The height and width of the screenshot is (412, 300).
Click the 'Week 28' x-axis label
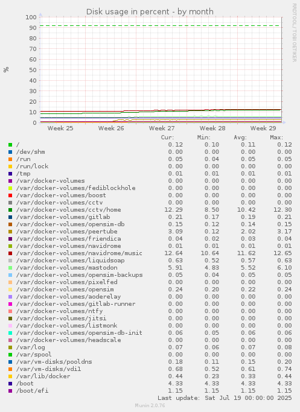tap(212, 128)
